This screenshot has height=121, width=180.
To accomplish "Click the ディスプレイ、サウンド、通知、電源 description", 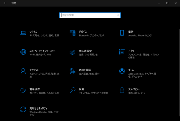I will pos(44,36).
